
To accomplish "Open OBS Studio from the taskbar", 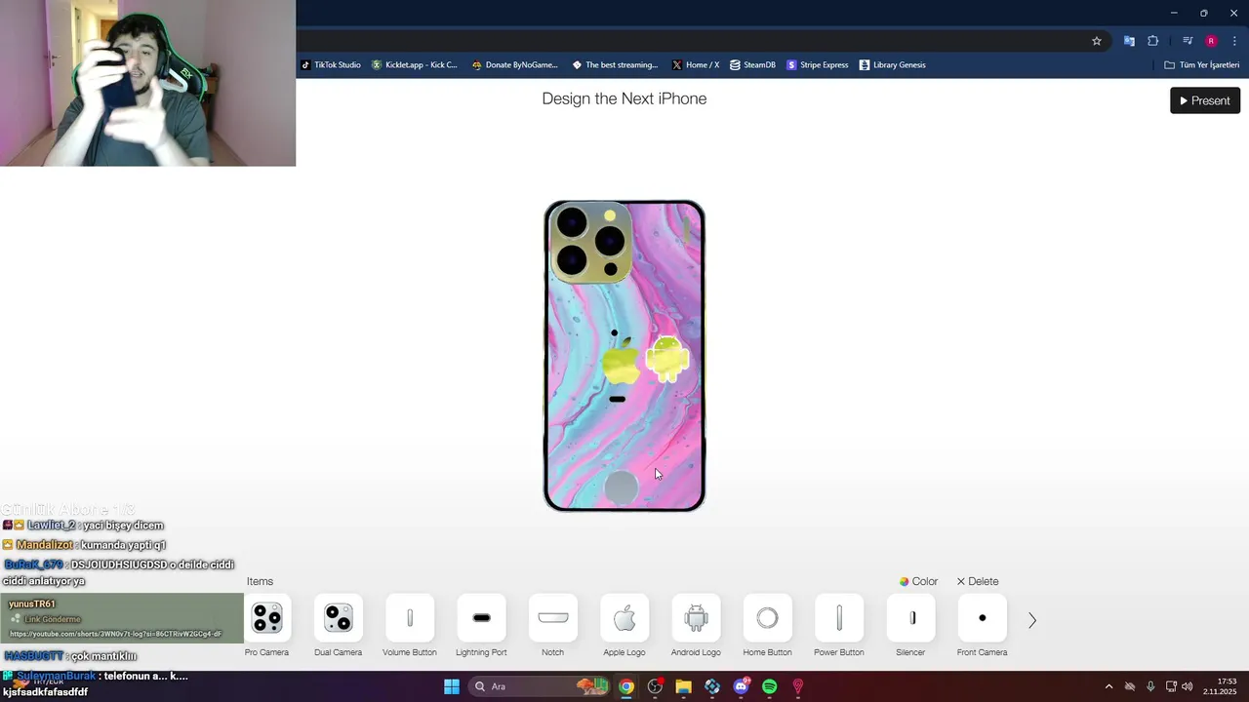I will [x=655, y=686].
